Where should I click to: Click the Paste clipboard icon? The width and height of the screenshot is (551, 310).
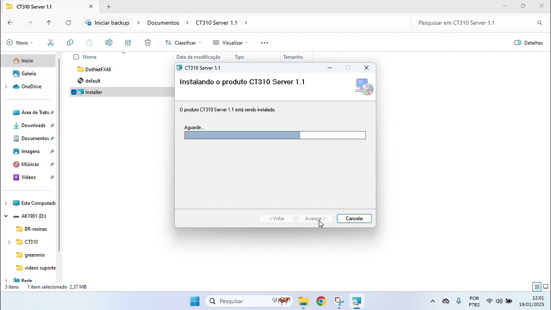click(90, 43)
